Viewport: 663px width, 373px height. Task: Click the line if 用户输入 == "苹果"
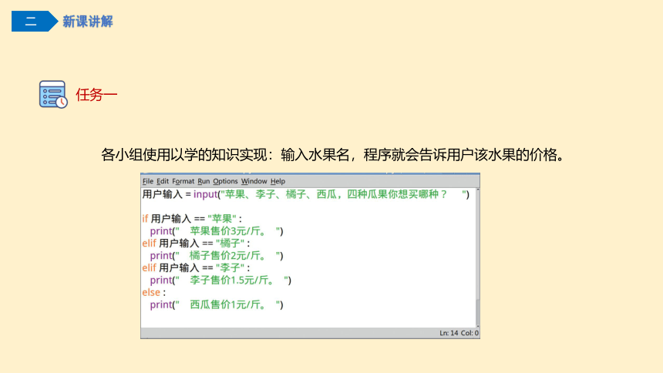[x=192, y=219]
